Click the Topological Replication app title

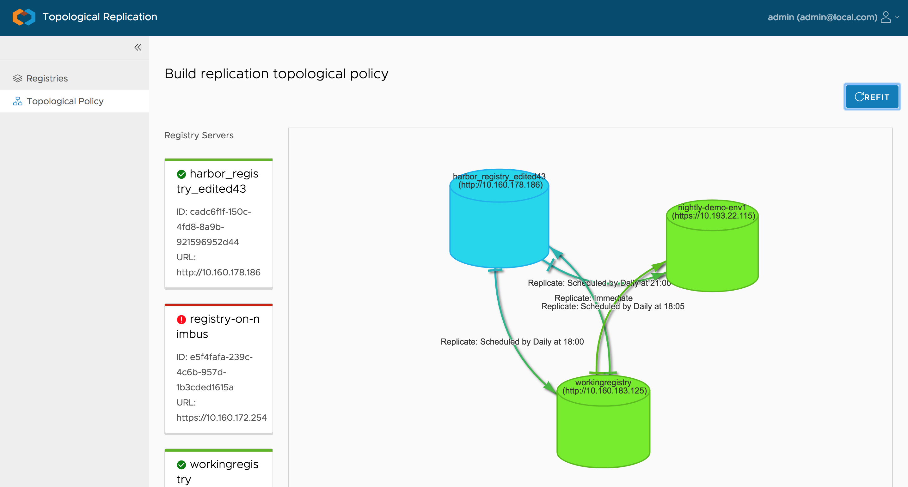click(100, 17)
